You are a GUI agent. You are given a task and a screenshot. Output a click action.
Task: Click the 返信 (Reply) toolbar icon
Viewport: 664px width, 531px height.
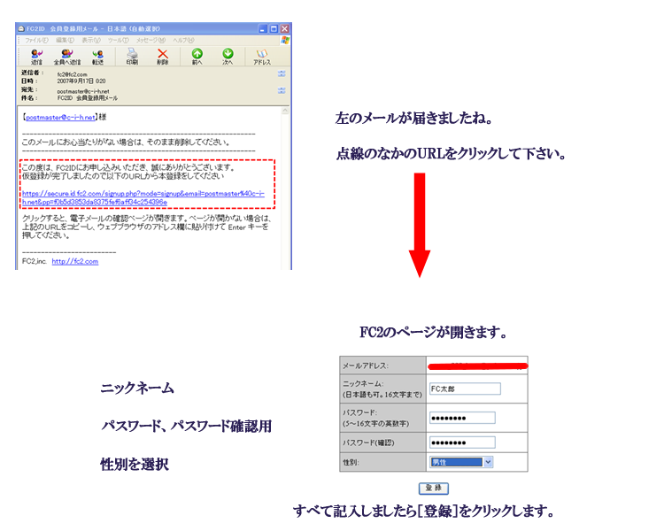pyautogui.click(x=36, y=57)
